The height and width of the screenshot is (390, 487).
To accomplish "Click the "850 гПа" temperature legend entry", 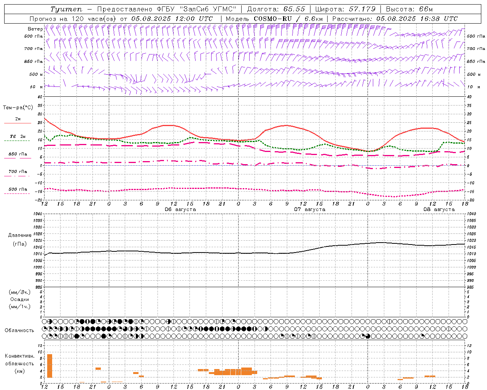I will pos(18,154).
